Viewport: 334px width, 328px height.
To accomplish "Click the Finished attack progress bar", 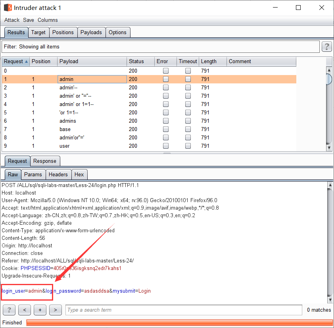I will point(179,322).
